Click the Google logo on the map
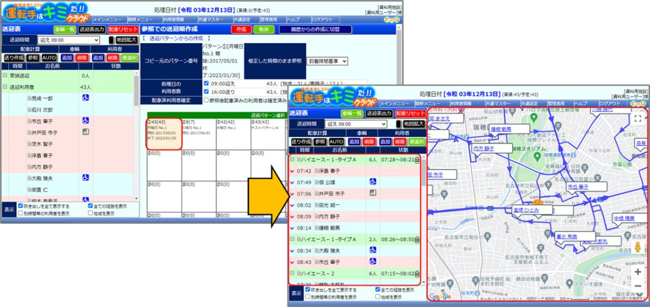Viewport: 650px width, 307px height. (441, 296)
